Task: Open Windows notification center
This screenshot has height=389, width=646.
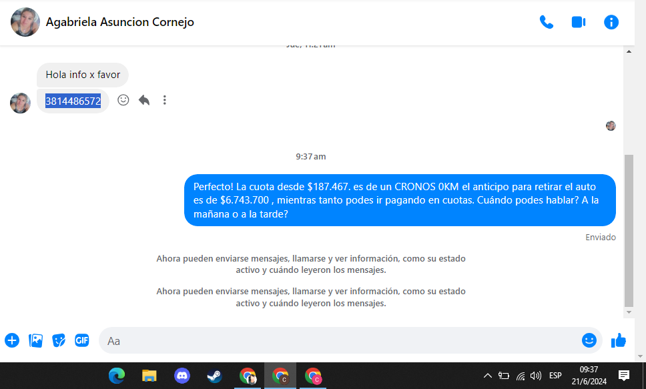Action: [624, 376]
